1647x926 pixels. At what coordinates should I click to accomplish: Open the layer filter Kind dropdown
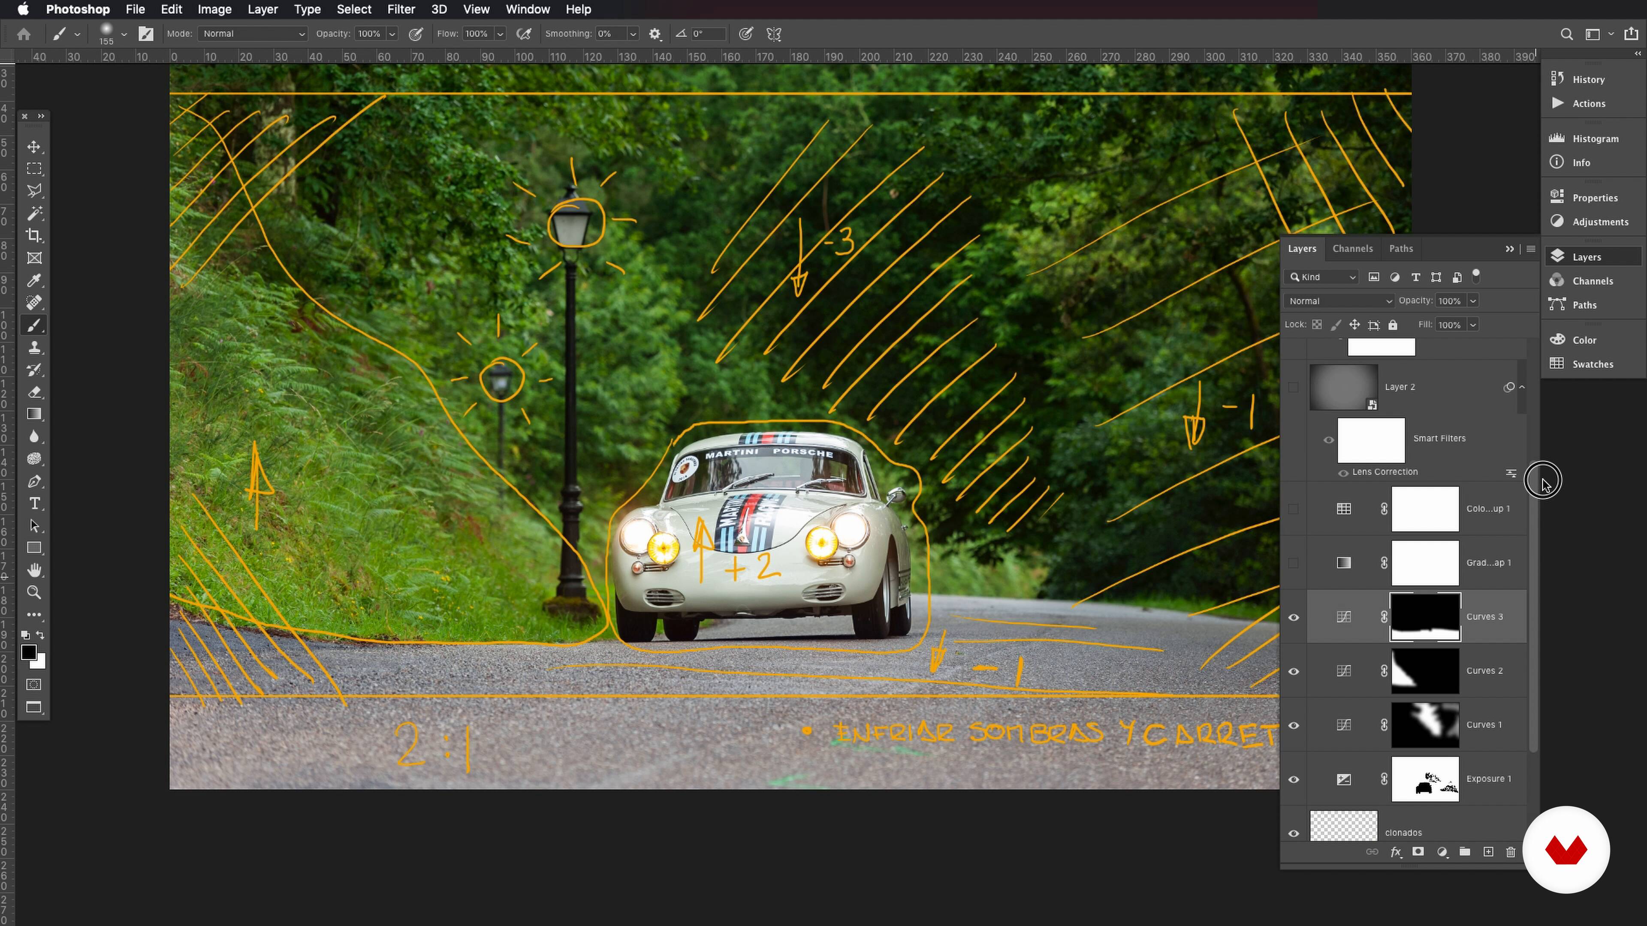click(x=1321, y=277)
